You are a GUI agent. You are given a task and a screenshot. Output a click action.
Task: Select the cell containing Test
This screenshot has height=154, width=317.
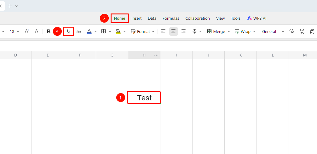coord(144,98)
